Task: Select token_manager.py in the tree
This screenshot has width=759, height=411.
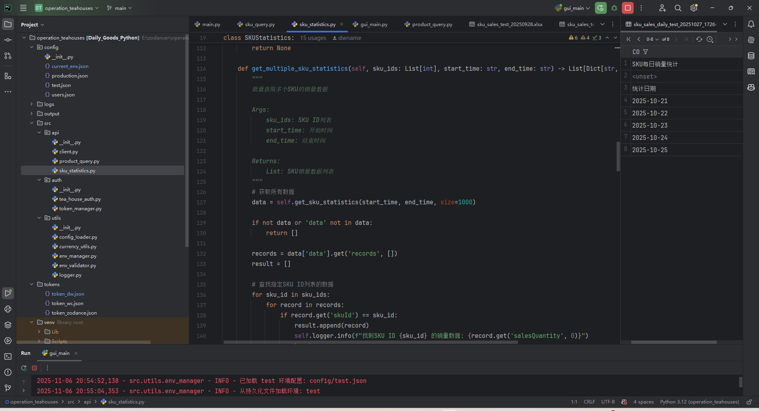Action: click(80, 208)
